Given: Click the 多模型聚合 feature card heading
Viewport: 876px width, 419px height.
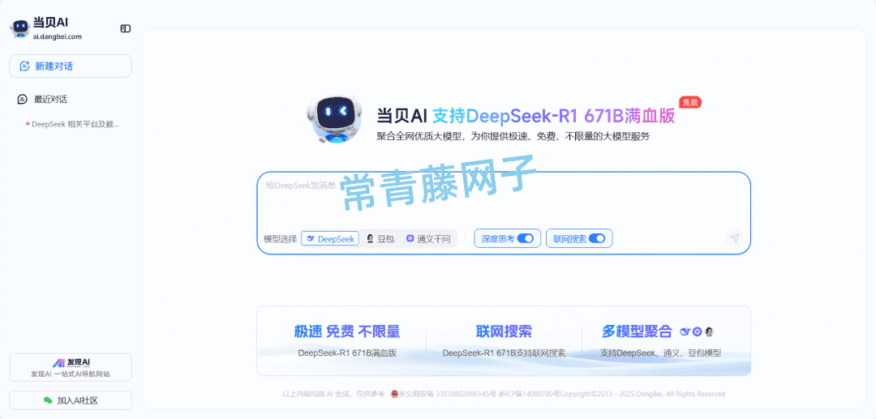Looking at the screenshot, I should [x=637, y=331].
